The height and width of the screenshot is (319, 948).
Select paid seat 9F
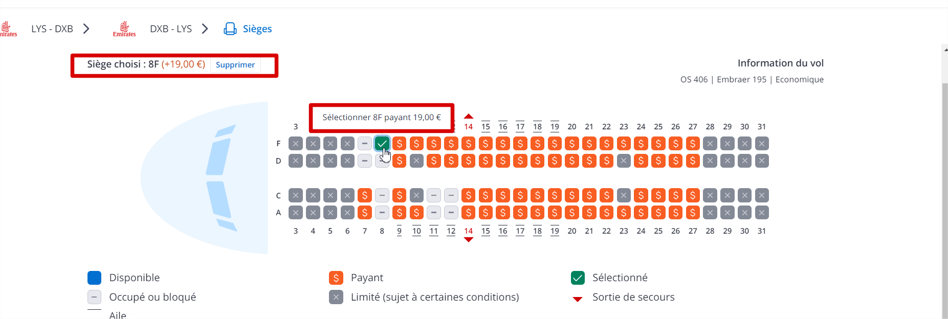399,144
